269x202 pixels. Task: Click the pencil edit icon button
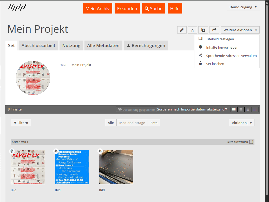click(182, 30)
